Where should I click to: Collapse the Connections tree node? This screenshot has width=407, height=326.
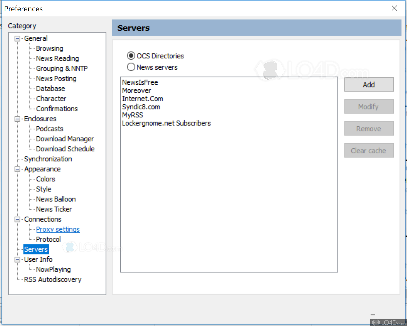click(17, 220)
